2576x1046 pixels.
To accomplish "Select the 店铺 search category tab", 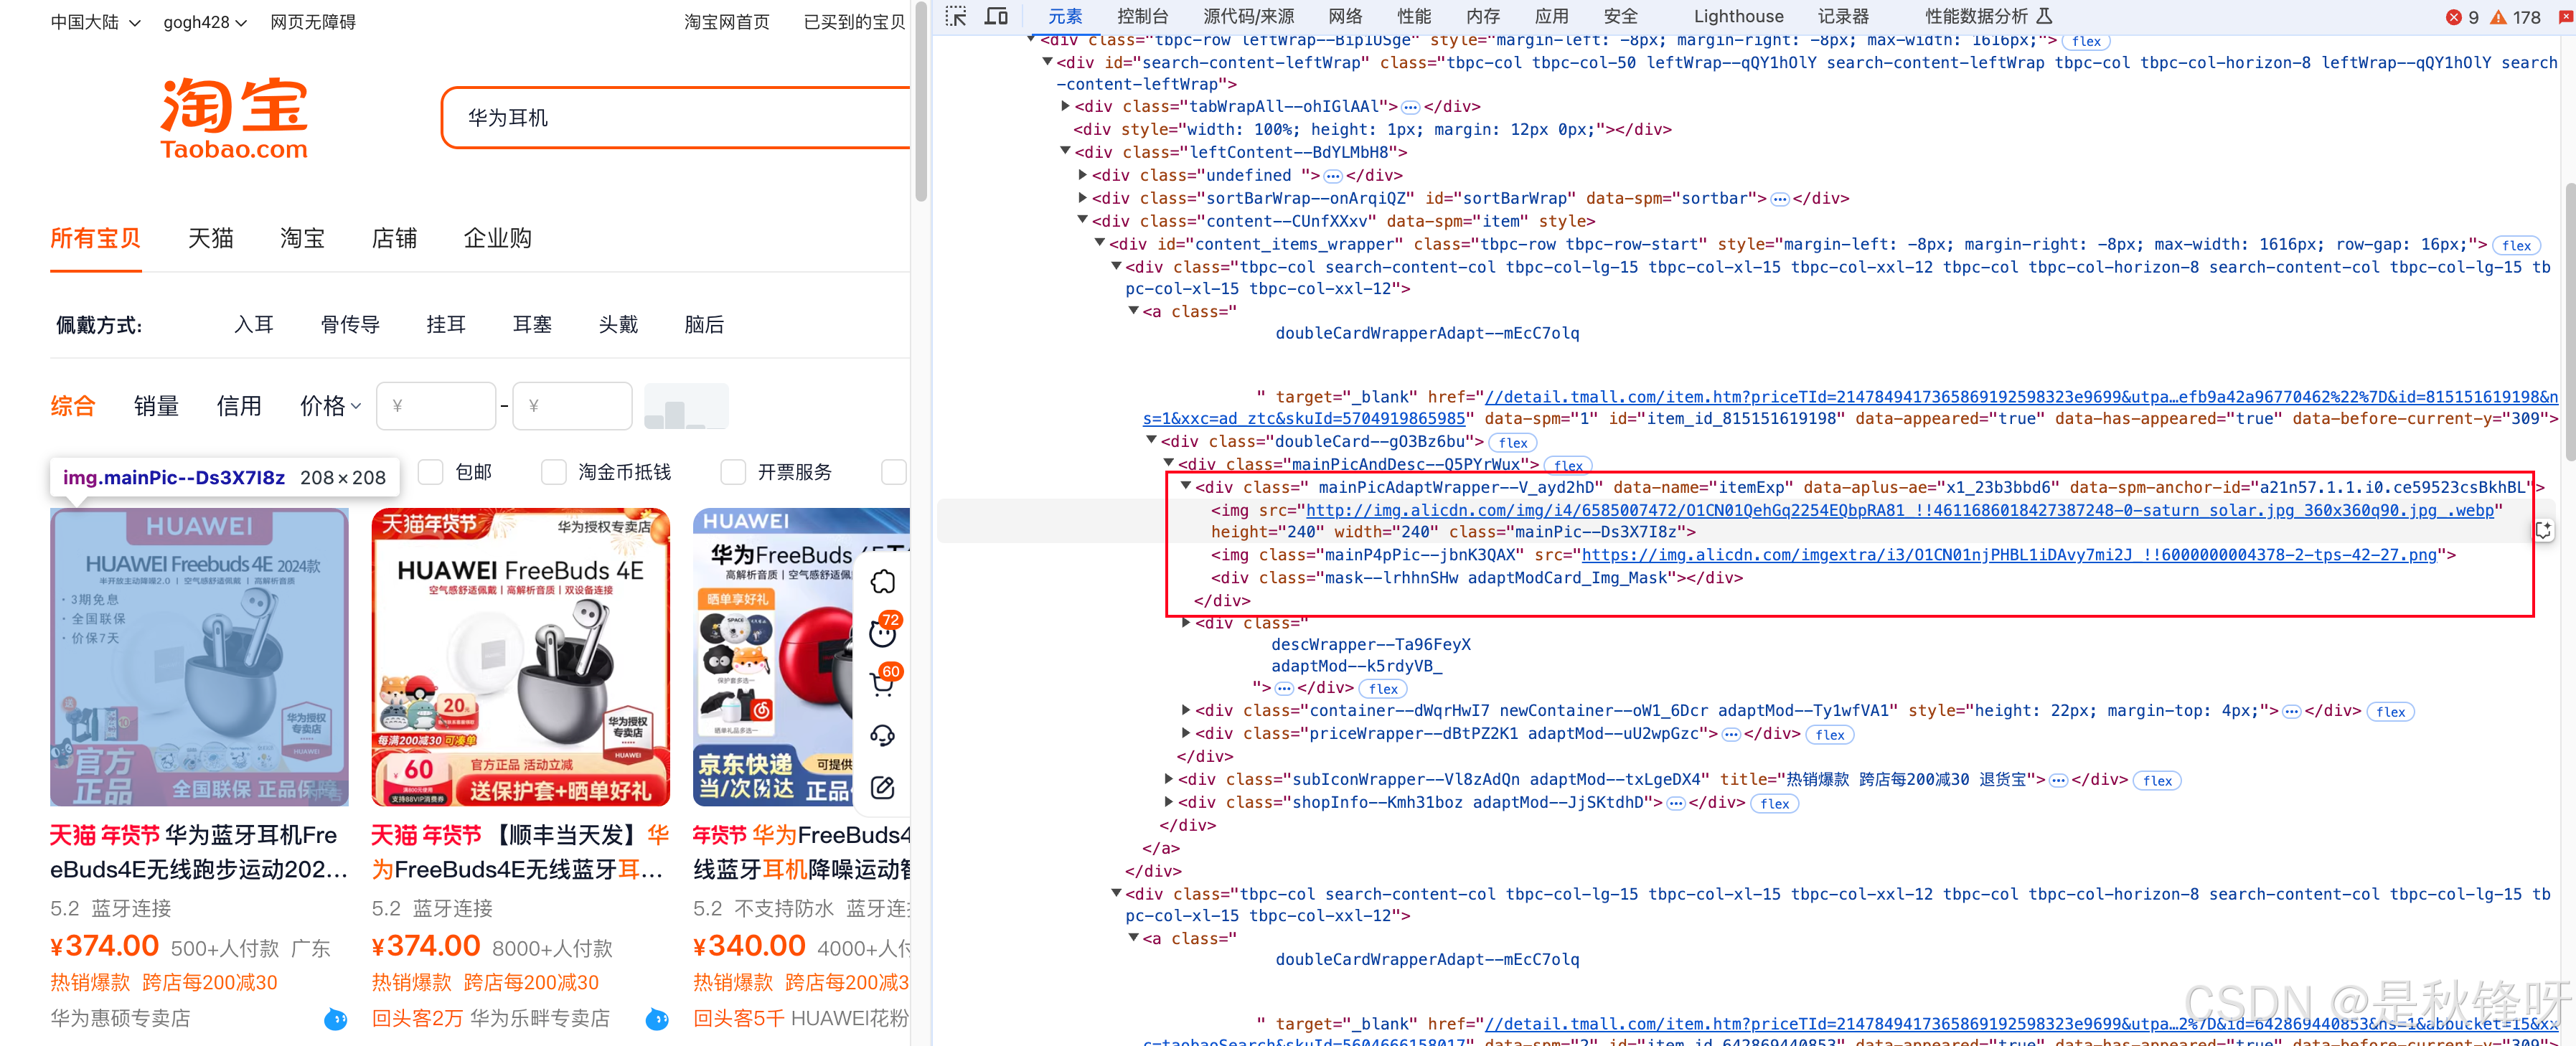I will tap(395, 239).
